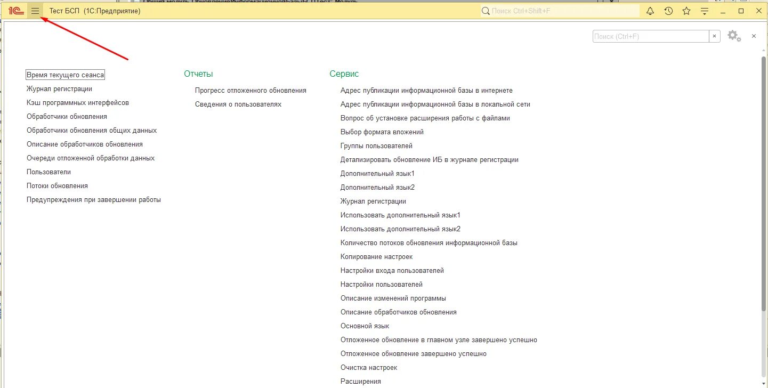Open Отложенное обновление завершено успешно
Image resolution: width=768 pixels, height=388 pixels.
(x=414, y=354)
